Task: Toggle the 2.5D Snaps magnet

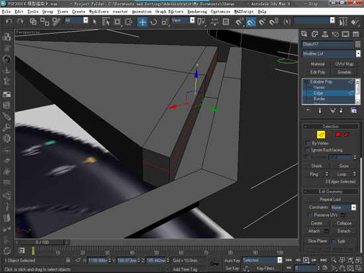Action: [240, 22]
